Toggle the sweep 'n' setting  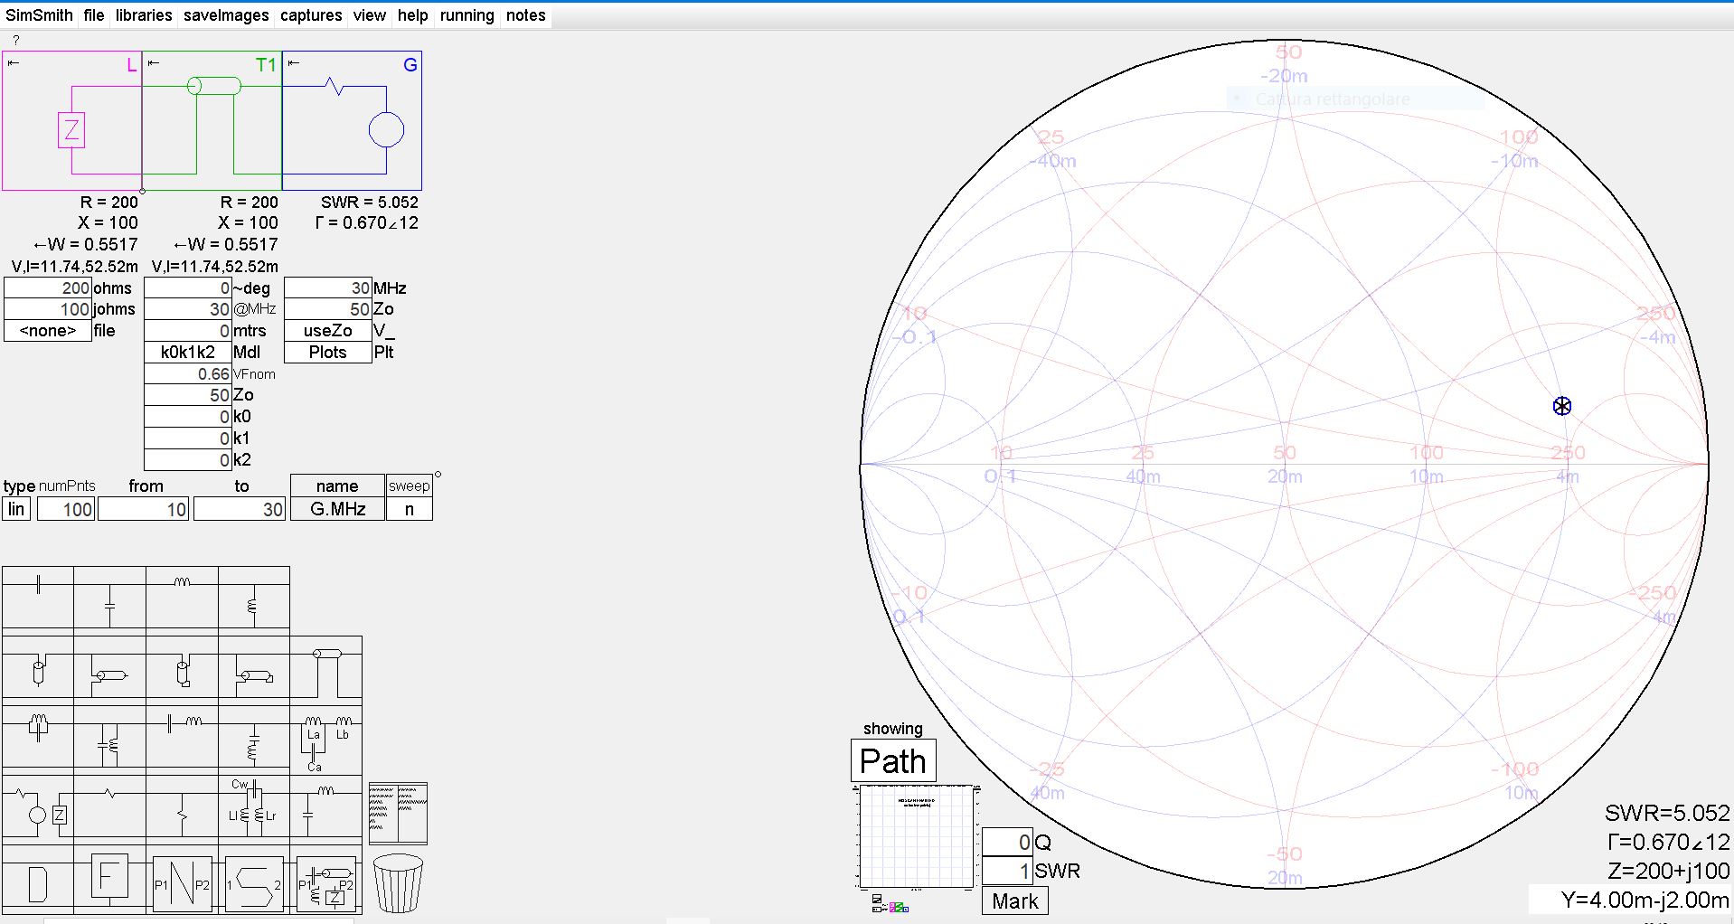(410, 509)
